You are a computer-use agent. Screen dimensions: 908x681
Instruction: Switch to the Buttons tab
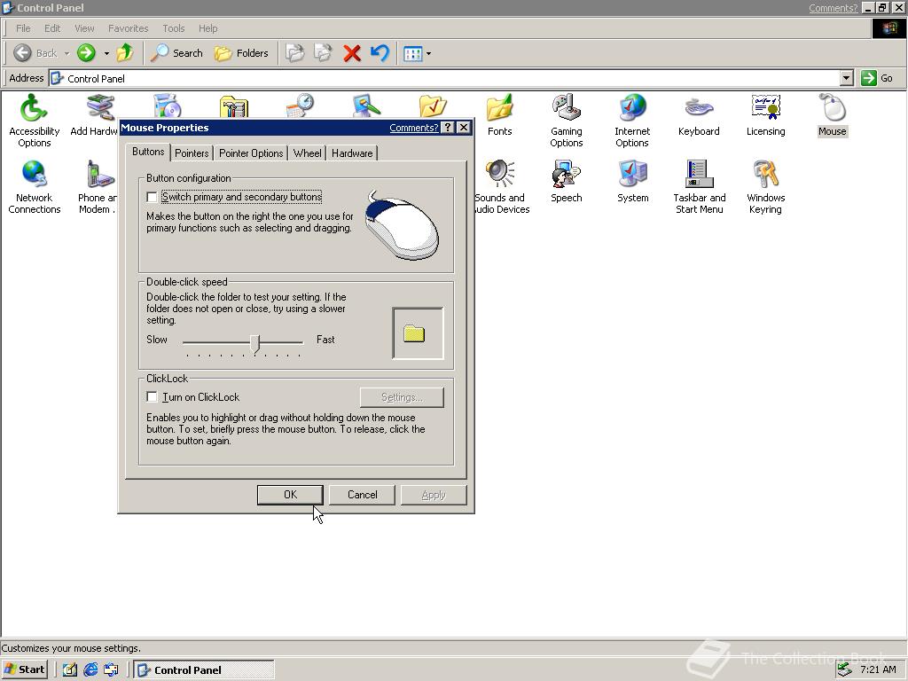(x=148, y=152)
